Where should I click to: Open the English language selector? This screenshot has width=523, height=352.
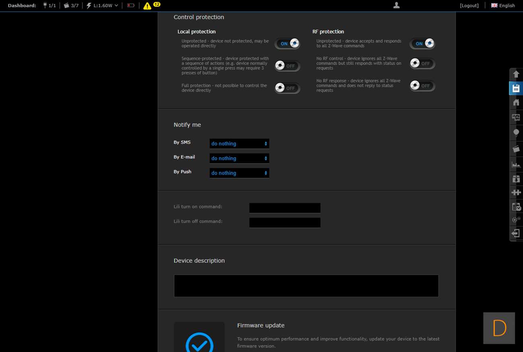tap(503, 6)
